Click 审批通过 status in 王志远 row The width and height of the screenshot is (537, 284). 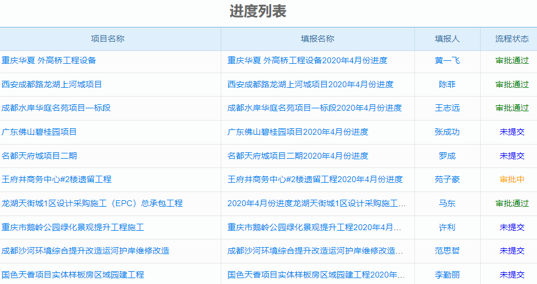coord(512,108)
